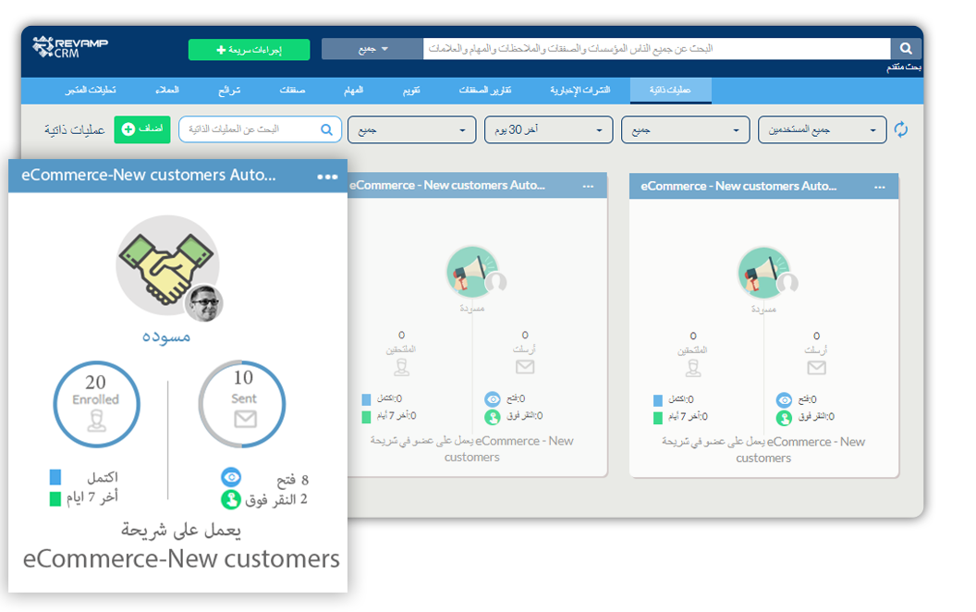Expand the جميع dropdown beside جميع المستخدمين
976x612 pixels.
tap(685, 129)
